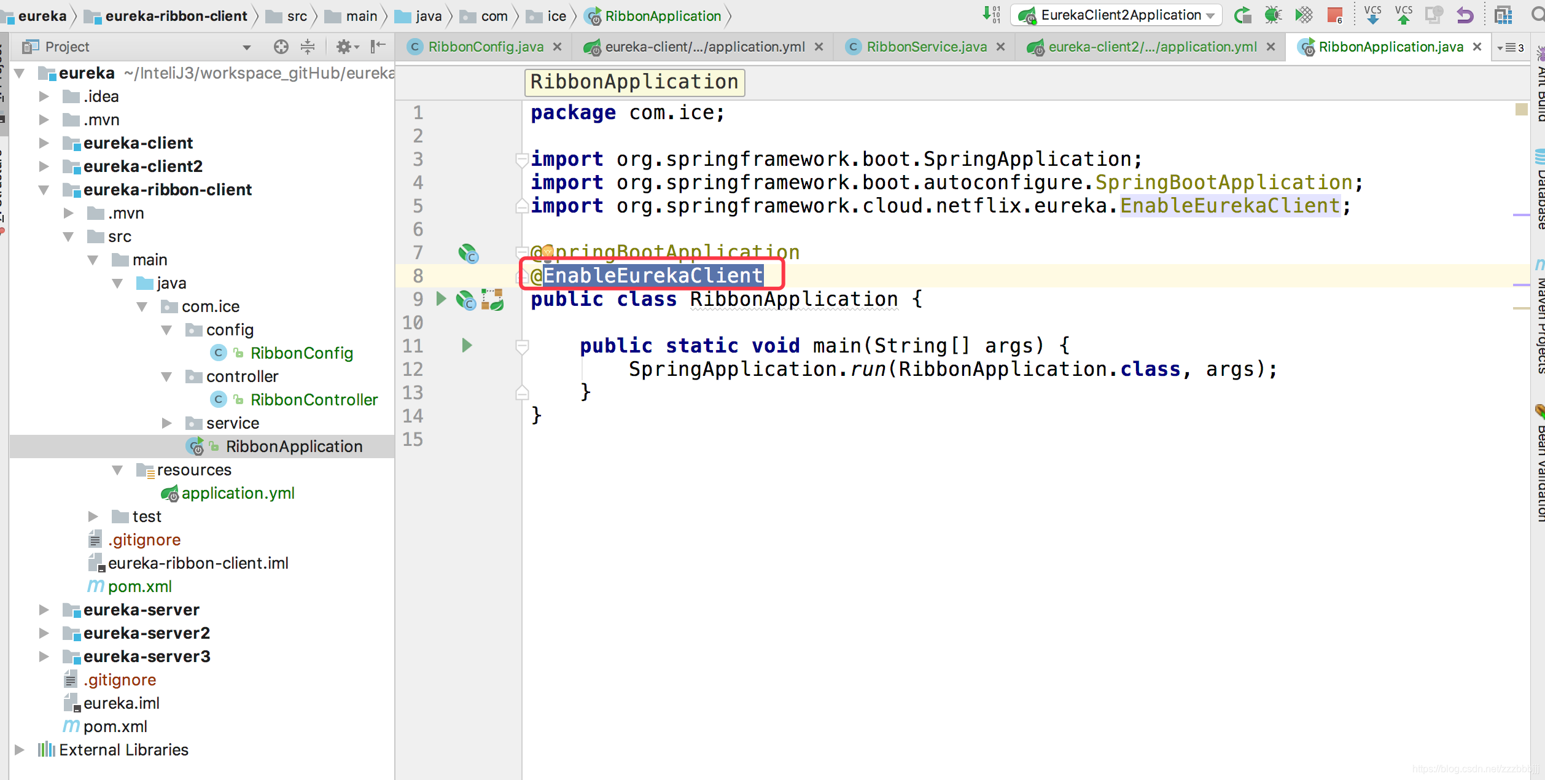Image resolution: width=1545 pixels, height=780 pixels.
Task: Open the Project view mode dropdown
Action: [246, 47]
